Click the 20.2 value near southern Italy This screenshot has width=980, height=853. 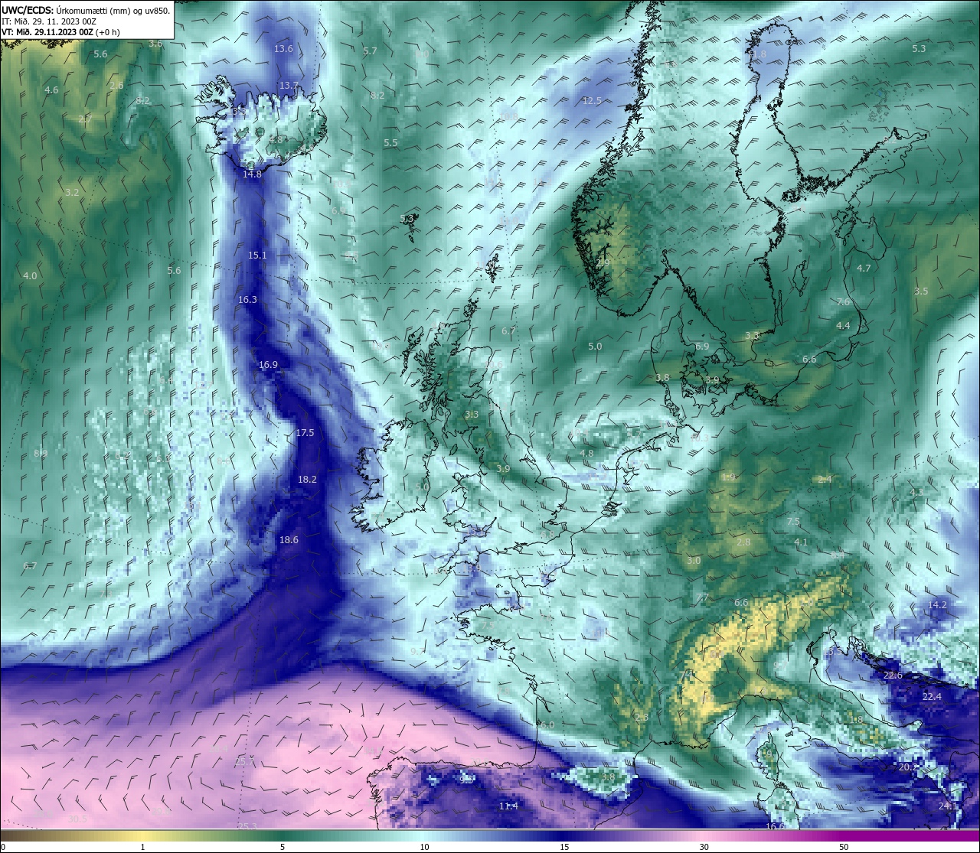(x=908, y=767)
